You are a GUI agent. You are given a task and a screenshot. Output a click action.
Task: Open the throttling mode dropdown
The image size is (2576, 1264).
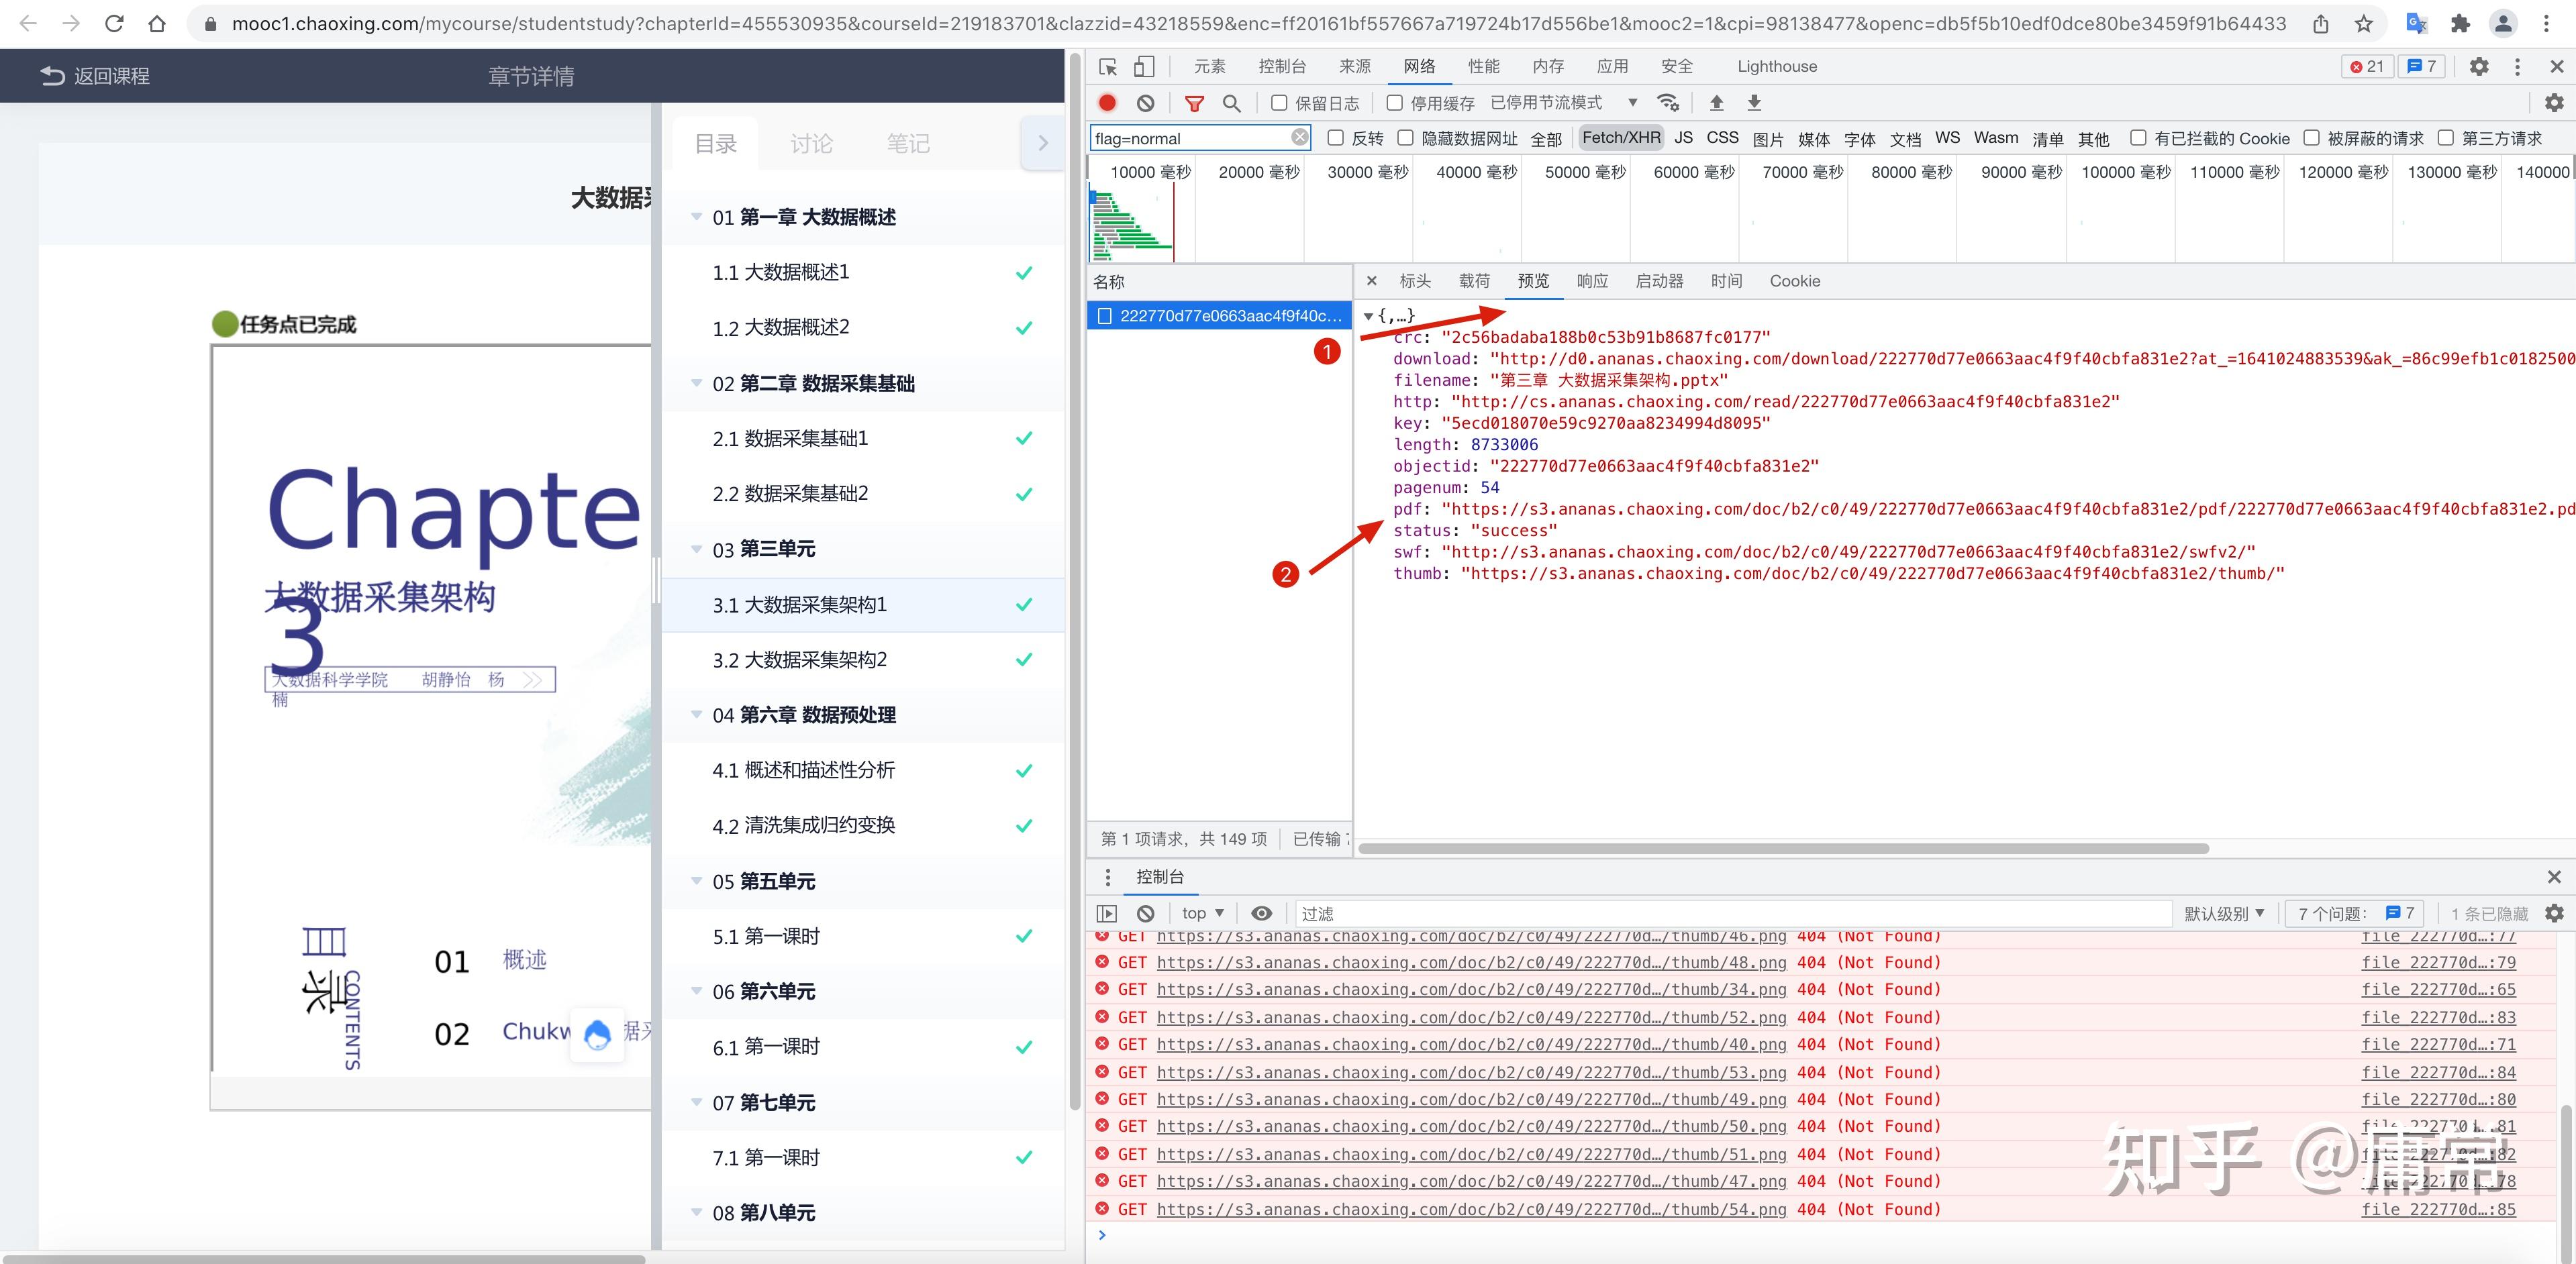tap(1564, 103)
